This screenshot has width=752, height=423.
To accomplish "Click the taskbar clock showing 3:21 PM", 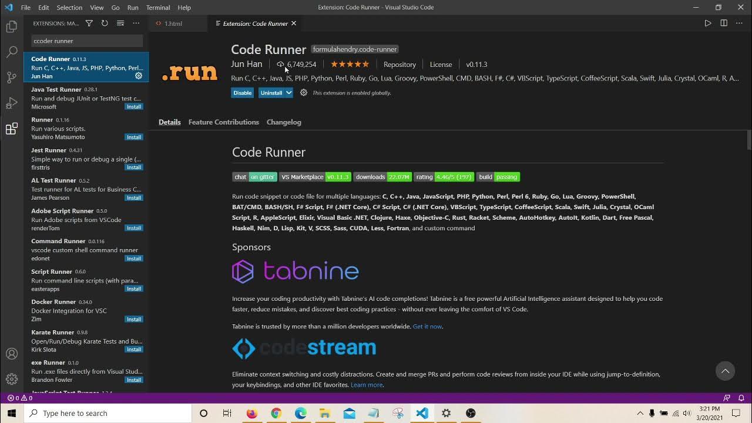I will click(x=710, y=413).
